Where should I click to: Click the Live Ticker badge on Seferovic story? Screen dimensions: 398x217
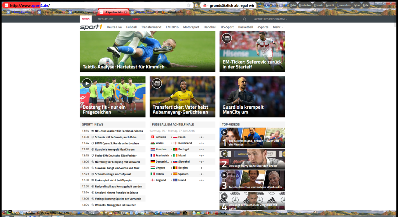click(x=227, y=38)
